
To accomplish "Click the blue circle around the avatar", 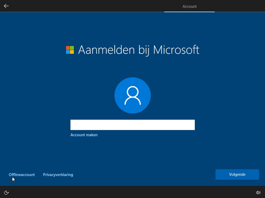I will (x=133, y=95).
